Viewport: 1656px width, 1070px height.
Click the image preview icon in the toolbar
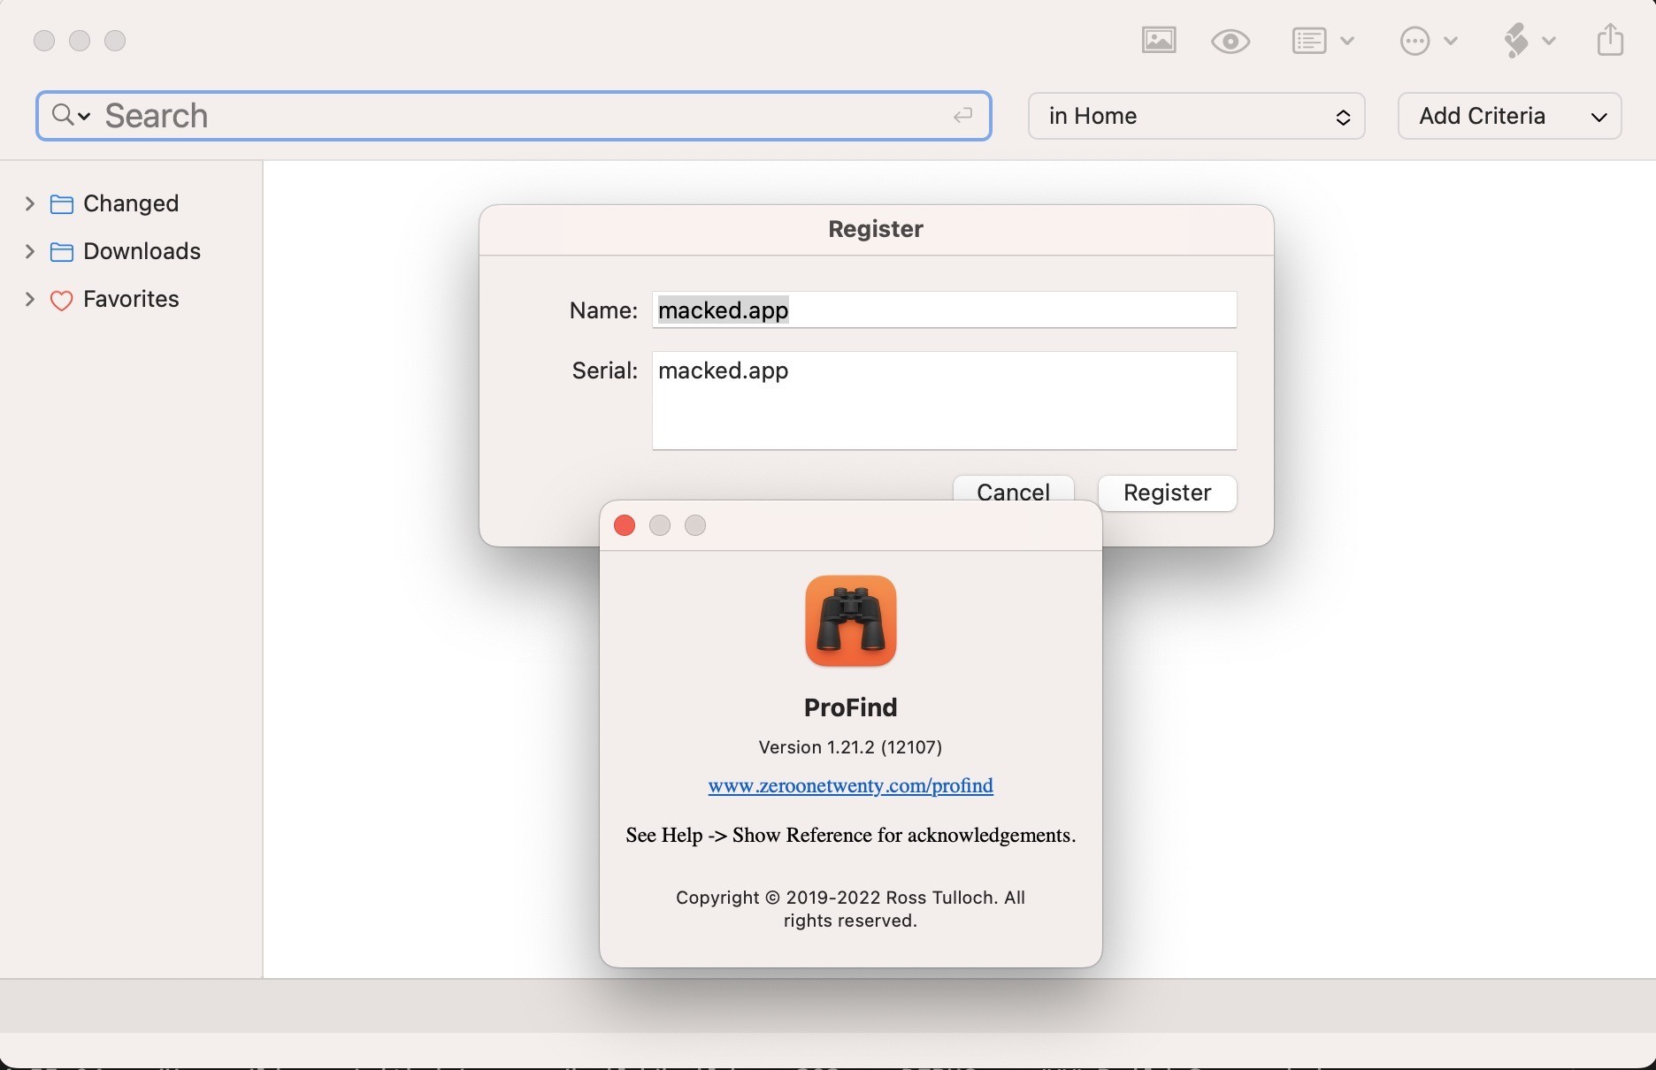[x=1159, y=41]
